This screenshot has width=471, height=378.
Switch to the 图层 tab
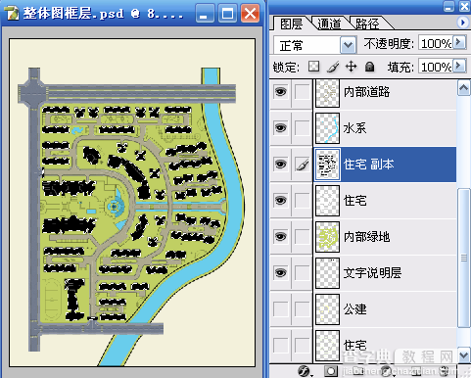point(291,24)
